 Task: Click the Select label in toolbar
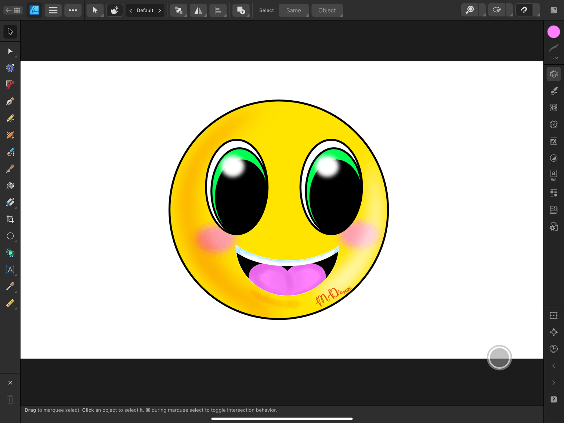[267, 10]
